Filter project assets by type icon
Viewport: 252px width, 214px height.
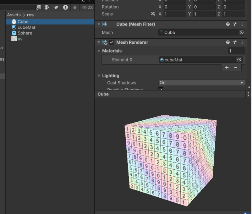tap(47, 7)
